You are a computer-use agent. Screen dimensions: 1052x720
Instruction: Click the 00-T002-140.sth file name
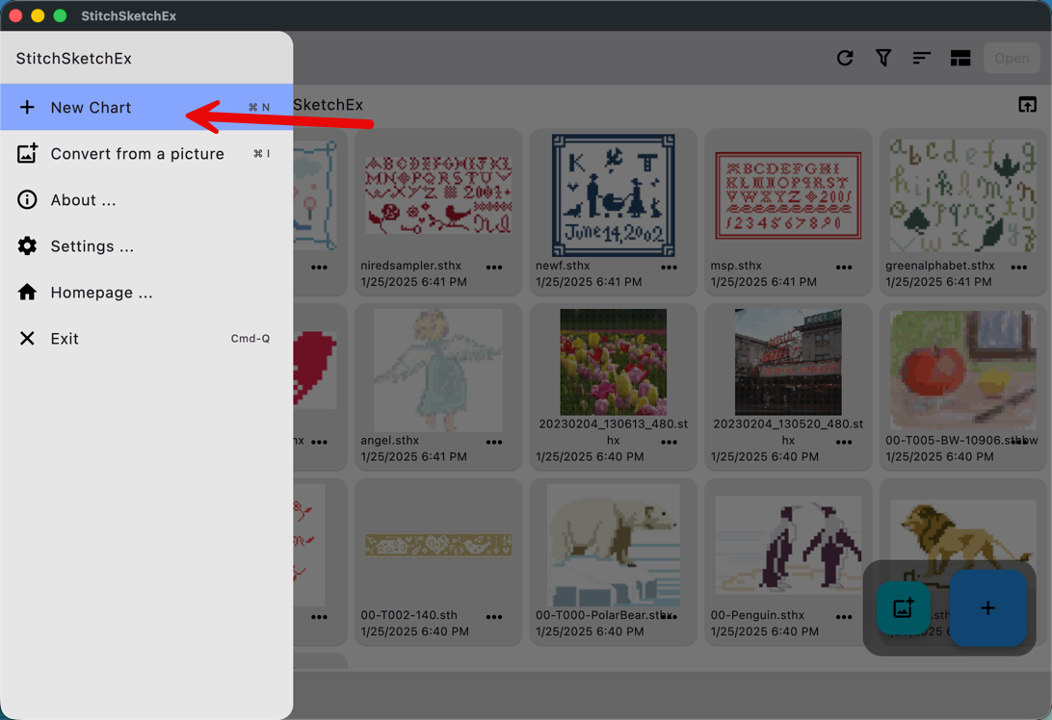[x=409, y=615]
